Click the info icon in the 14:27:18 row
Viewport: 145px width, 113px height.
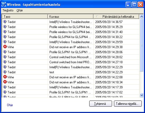[5, 62]
